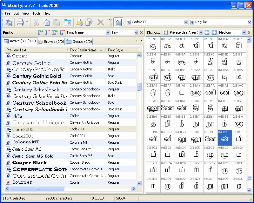
Task: Select the Code2001 font row
Action: point(70,136)
